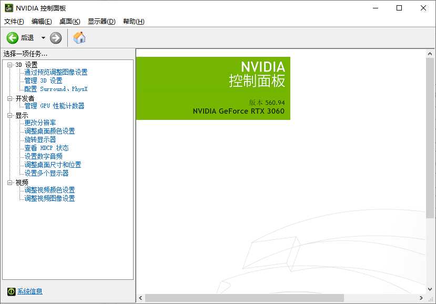This screenshot has height=304, width=436.
Task: Click the horizontal scrollbar left arrow
Action: coord(141,298)
